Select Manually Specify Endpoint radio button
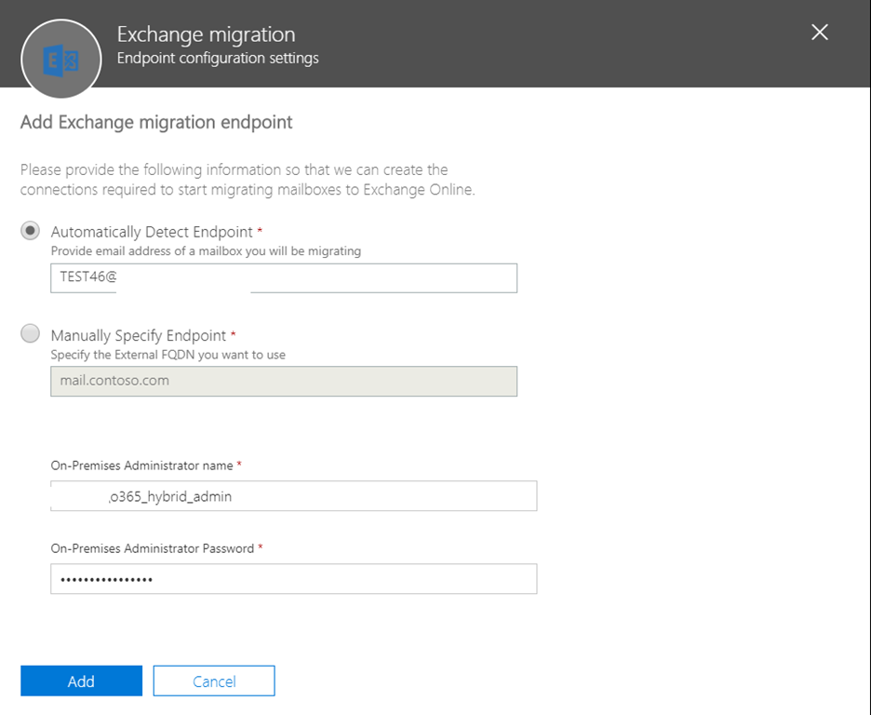The image size is (871, 715). [x=30, y=334]
